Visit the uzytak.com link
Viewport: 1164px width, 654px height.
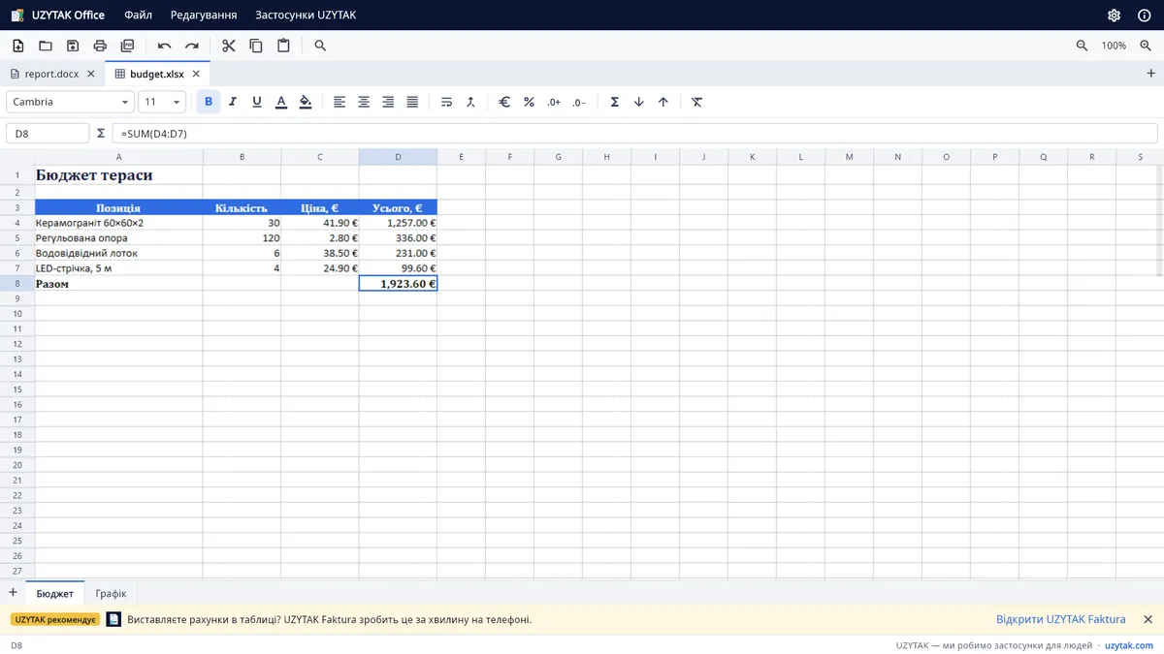pos(1129,645)
